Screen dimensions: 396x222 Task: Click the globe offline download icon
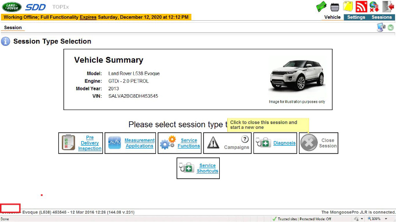374,6
